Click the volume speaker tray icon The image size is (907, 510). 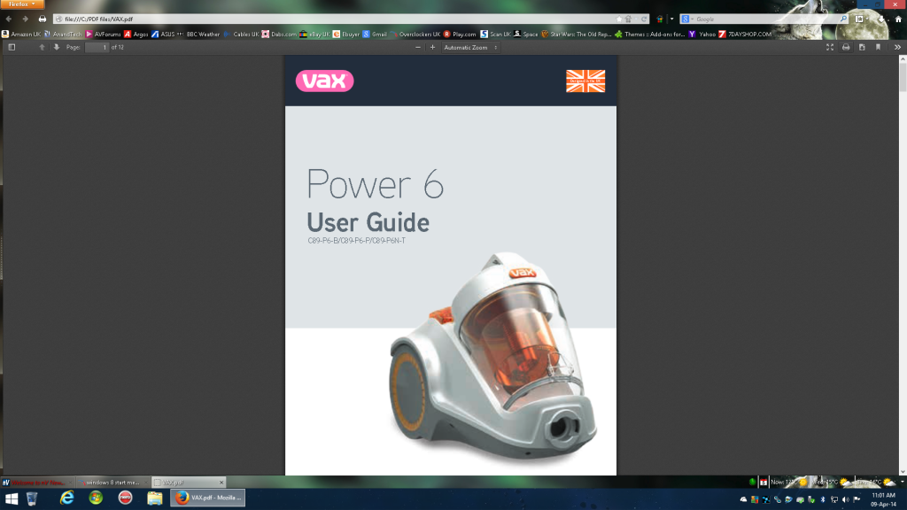846,499
